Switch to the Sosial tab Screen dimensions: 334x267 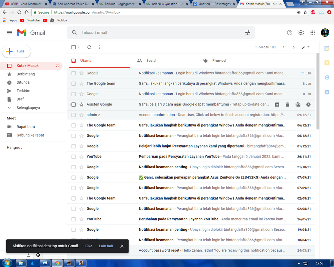(x=151, y=60)
